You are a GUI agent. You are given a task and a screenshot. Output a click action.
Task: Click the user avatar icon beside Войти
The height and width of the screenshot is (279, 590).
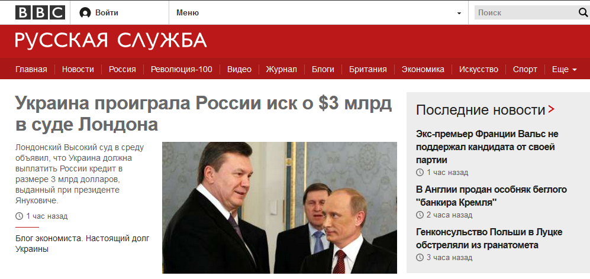click(85, 13)
